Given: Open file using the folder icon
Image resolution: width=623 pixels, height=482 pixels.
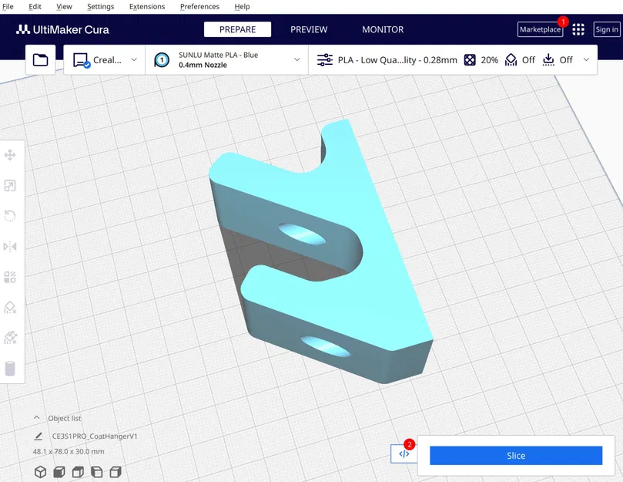Looking at the screenshot, I should [x=40, y=60].
